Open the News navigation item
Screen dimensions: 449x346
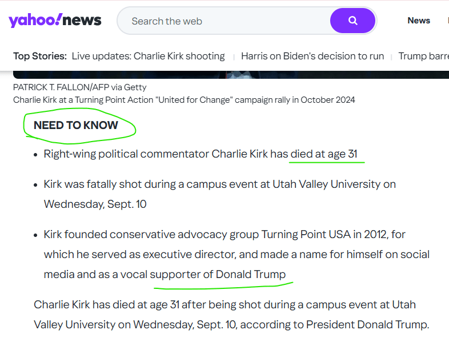tap(418, 21)
